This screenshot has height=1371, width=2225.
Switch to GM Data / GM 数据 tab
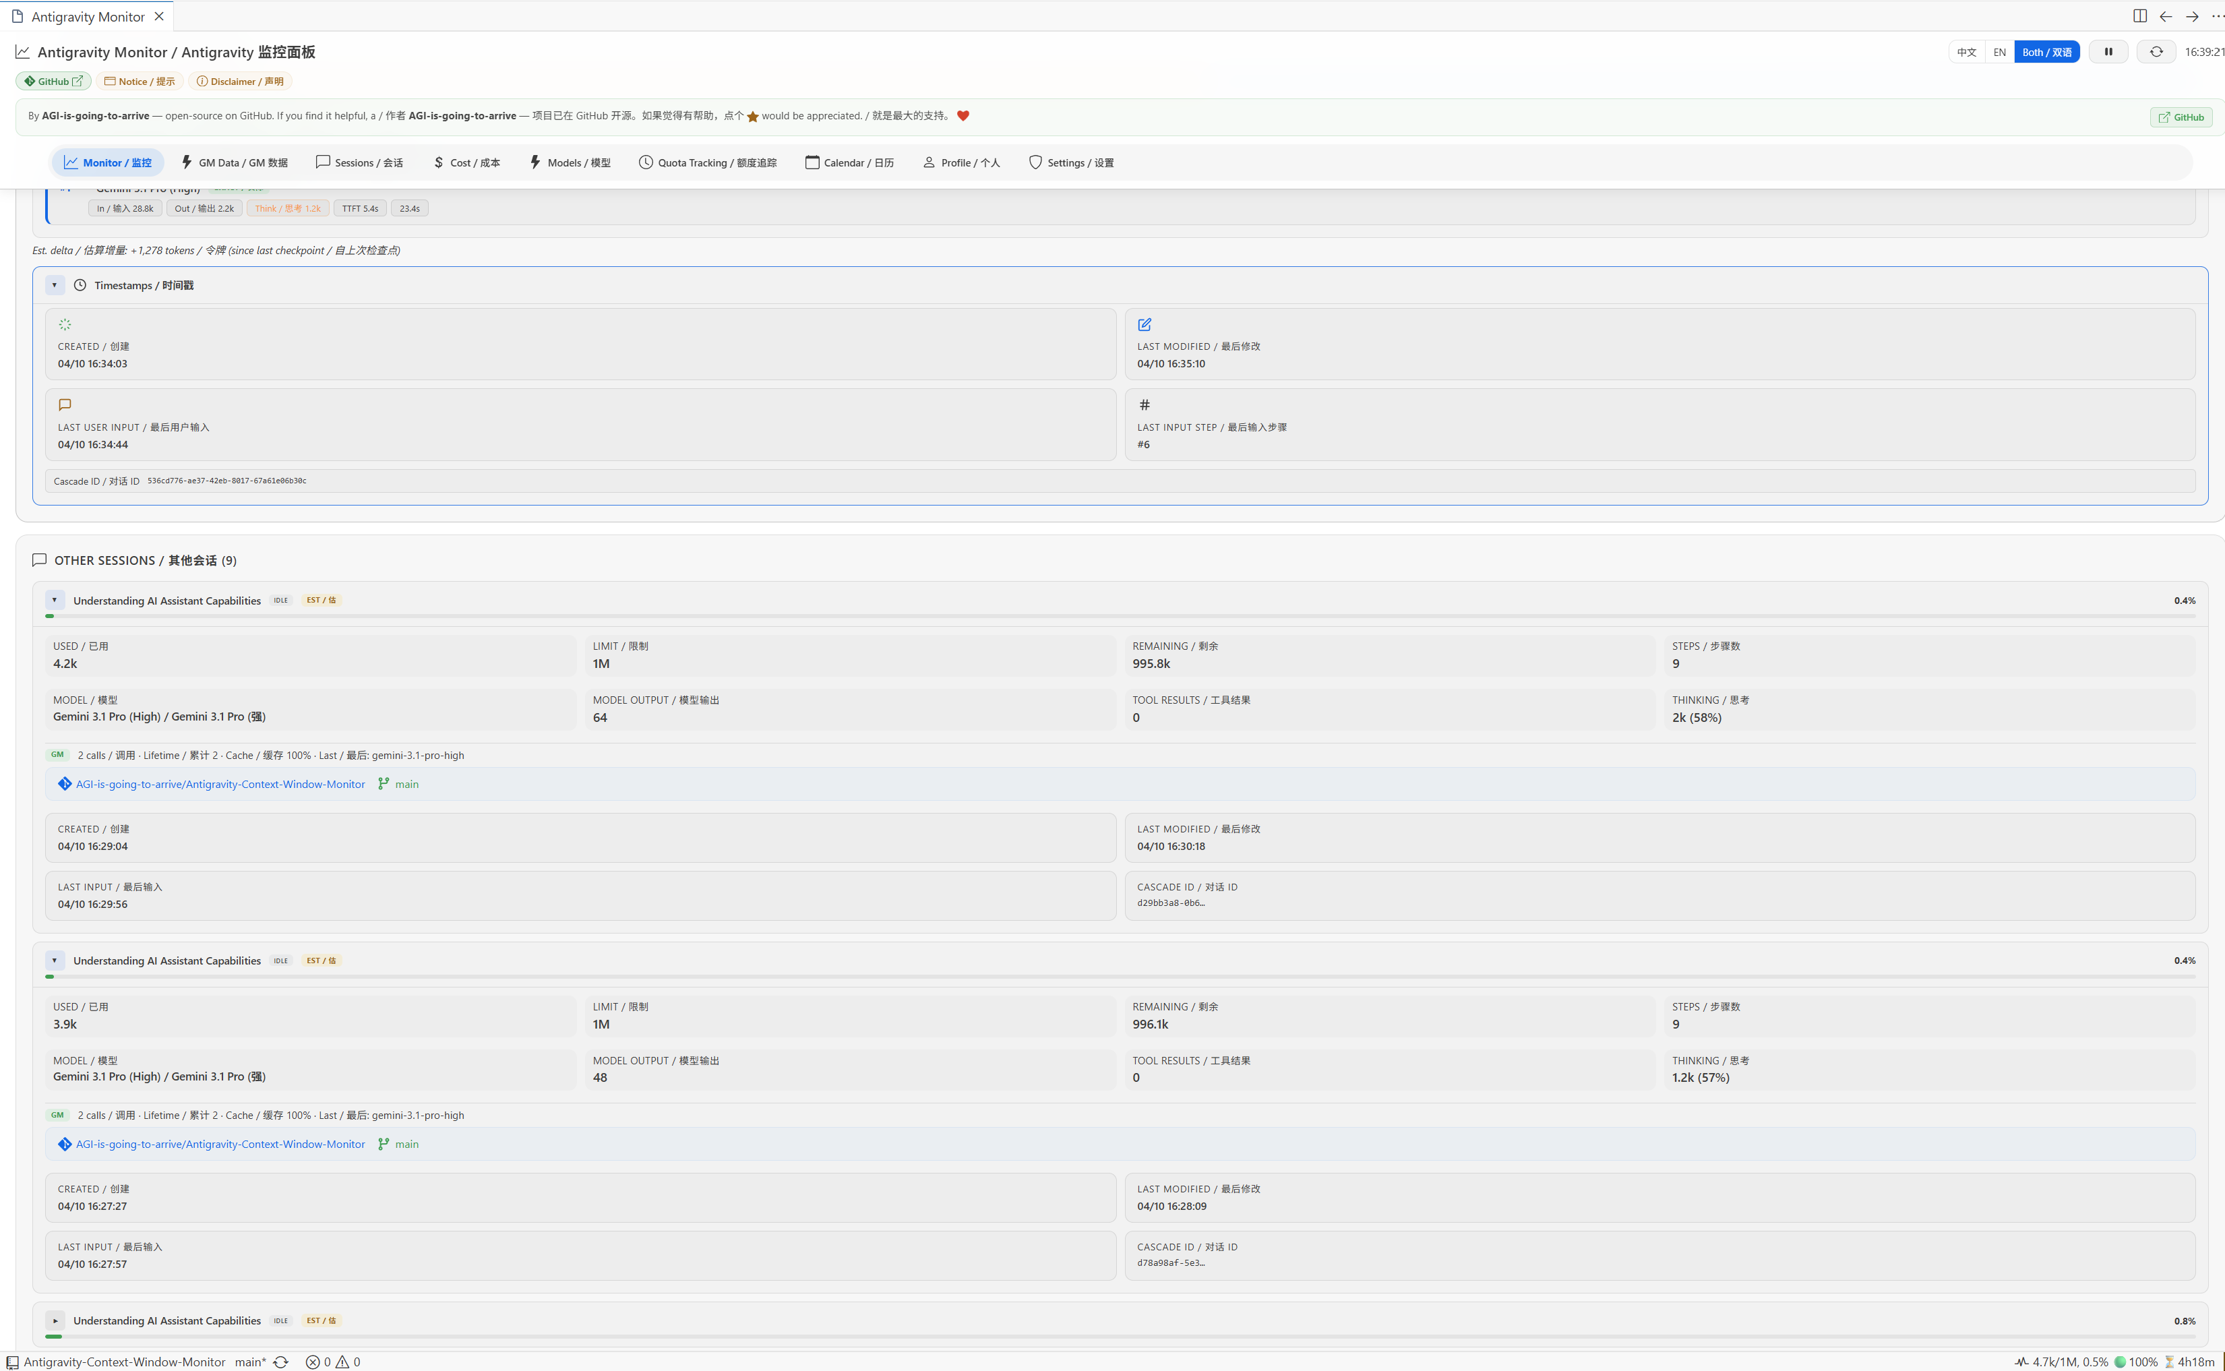point(235,162)
